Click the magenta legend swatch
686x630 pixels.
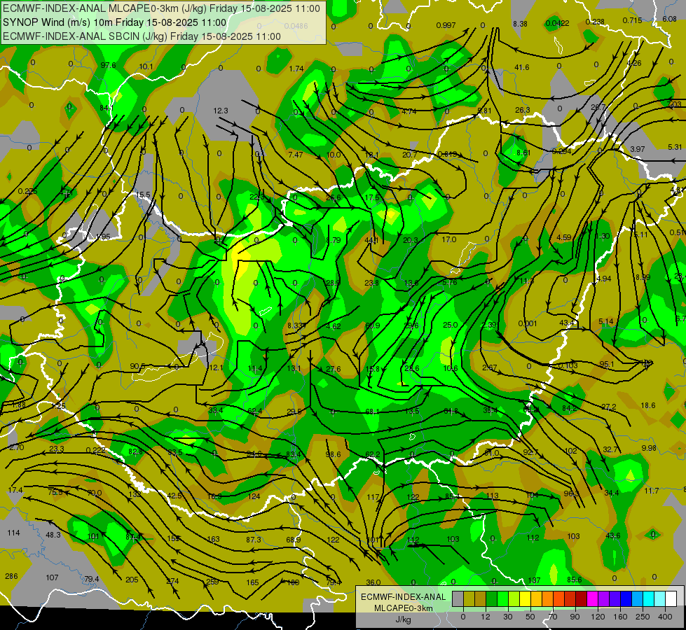593,598
